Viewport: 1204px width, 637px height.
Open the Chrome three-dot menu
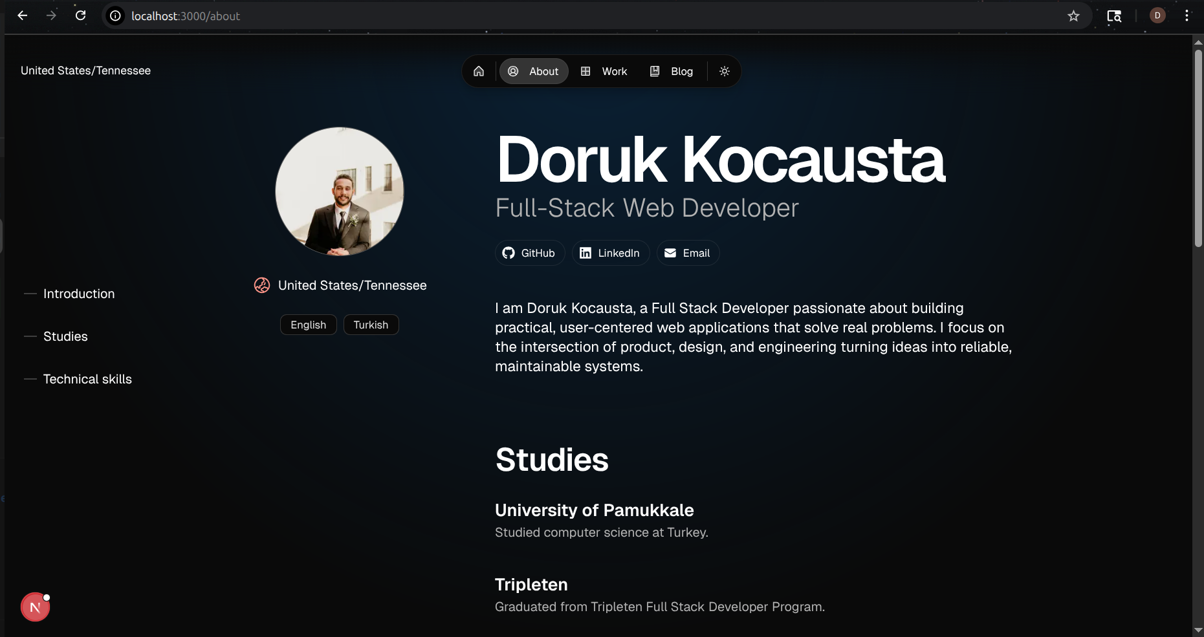click(x=1187, y=16)
